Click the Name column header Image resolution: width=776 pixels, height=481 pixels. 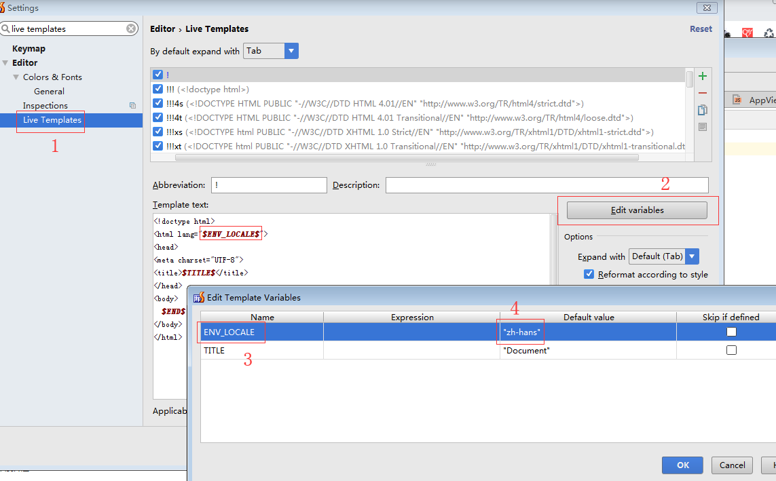262,318
